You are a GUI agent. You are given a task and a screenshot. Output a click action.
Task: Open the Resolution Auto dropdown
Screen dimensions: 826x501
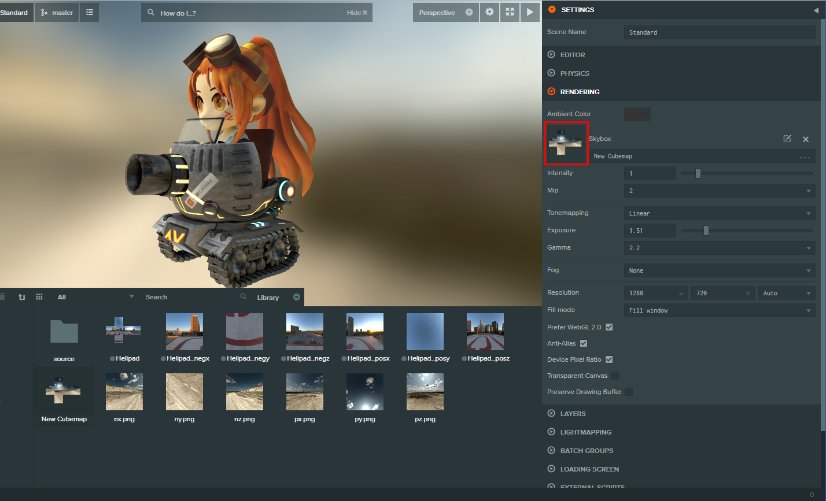pos(787,293)
